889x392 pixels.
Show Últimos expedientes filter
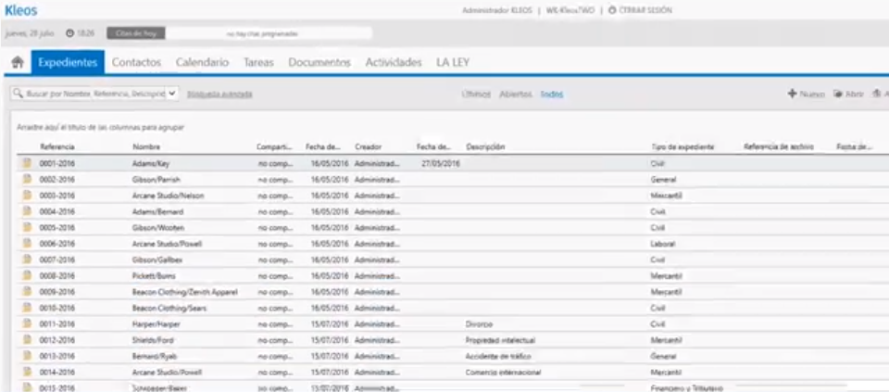(x=476, y=95)
